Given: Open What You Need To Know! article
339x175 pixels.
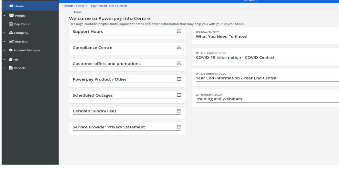Looking at the screenshot, I should pos(221,37).
